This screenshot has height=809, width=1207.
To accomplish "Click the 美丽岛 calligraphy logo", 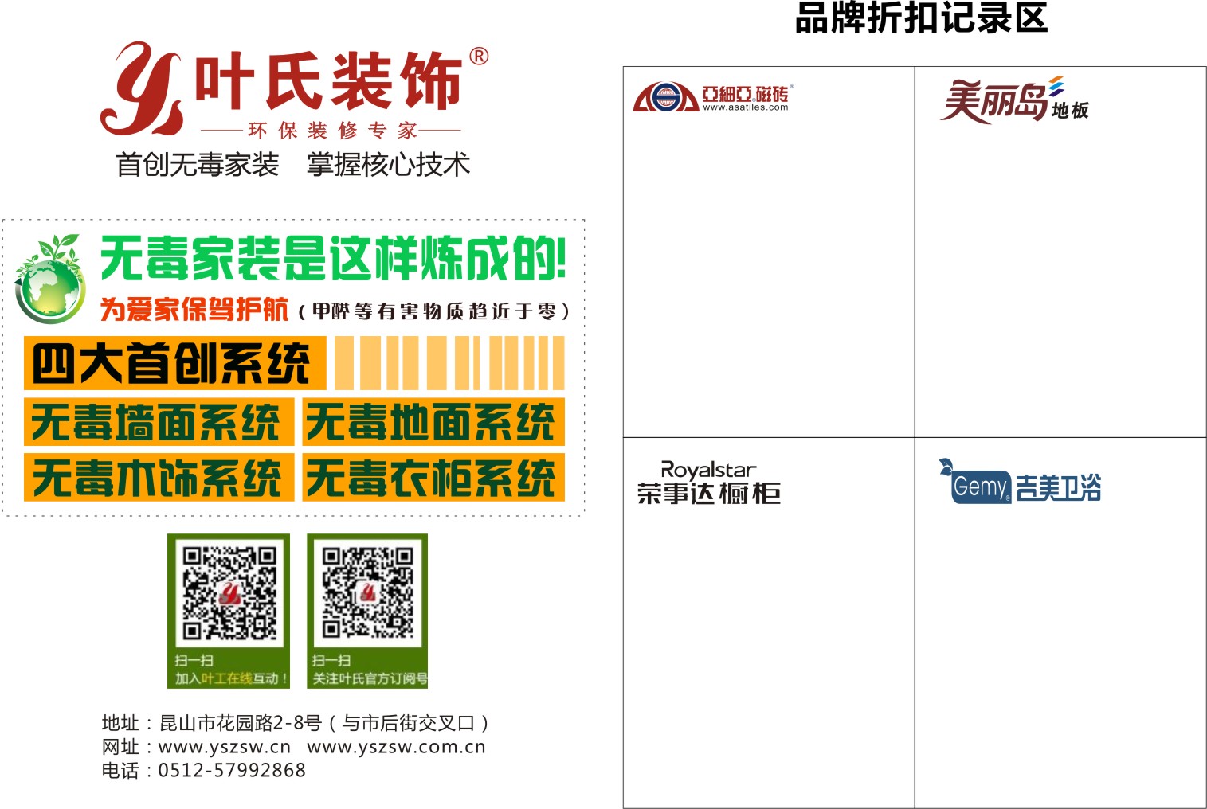I will [994, 101].
